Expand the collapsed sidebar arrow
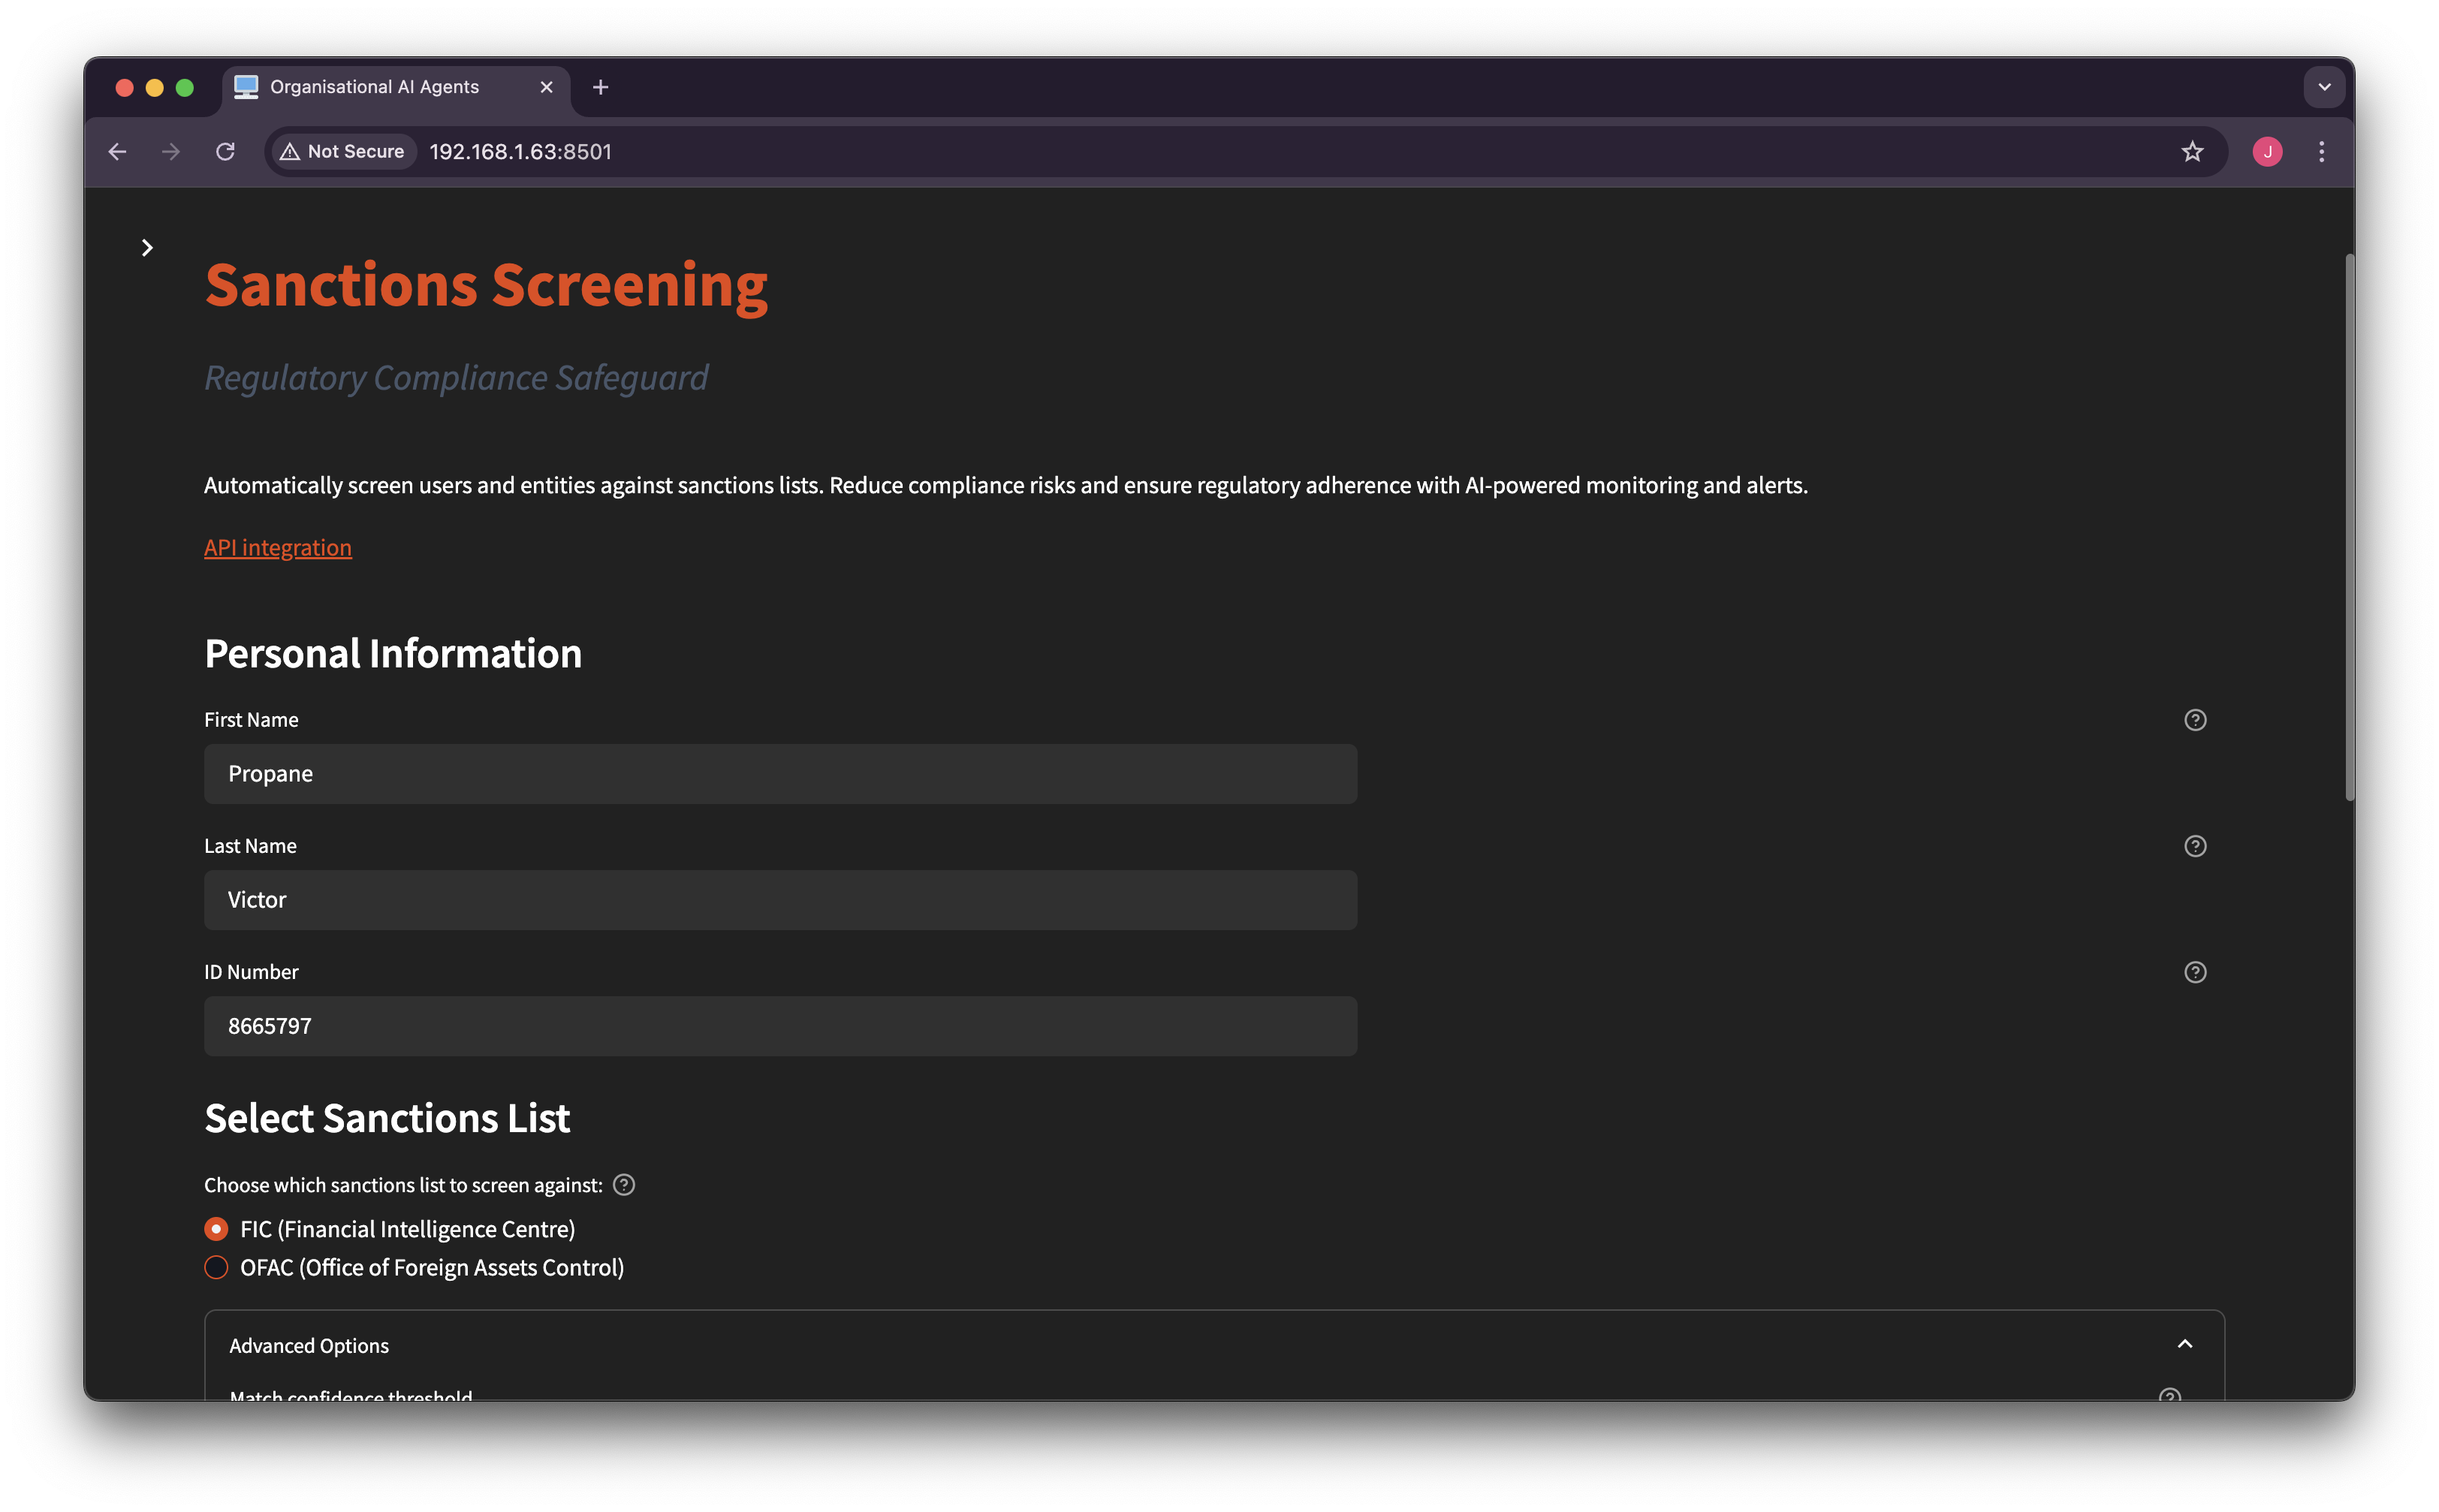The image size is (2439, 1512). pyautogui.click(x=147, y=247)
